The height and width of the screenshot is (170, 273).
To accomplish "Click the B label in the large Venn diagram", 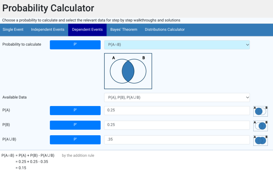I will [143, 58].
